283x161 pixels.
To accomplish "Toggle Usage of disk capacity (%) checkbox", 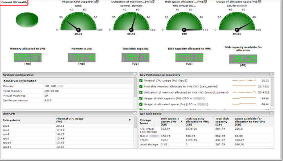I will [141, 98].
